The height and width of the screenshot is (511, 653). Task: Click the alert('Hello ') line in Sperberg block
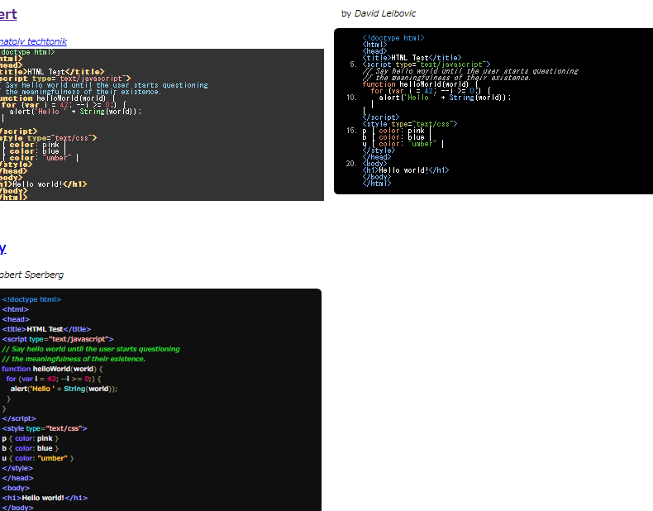click(64, 389)
